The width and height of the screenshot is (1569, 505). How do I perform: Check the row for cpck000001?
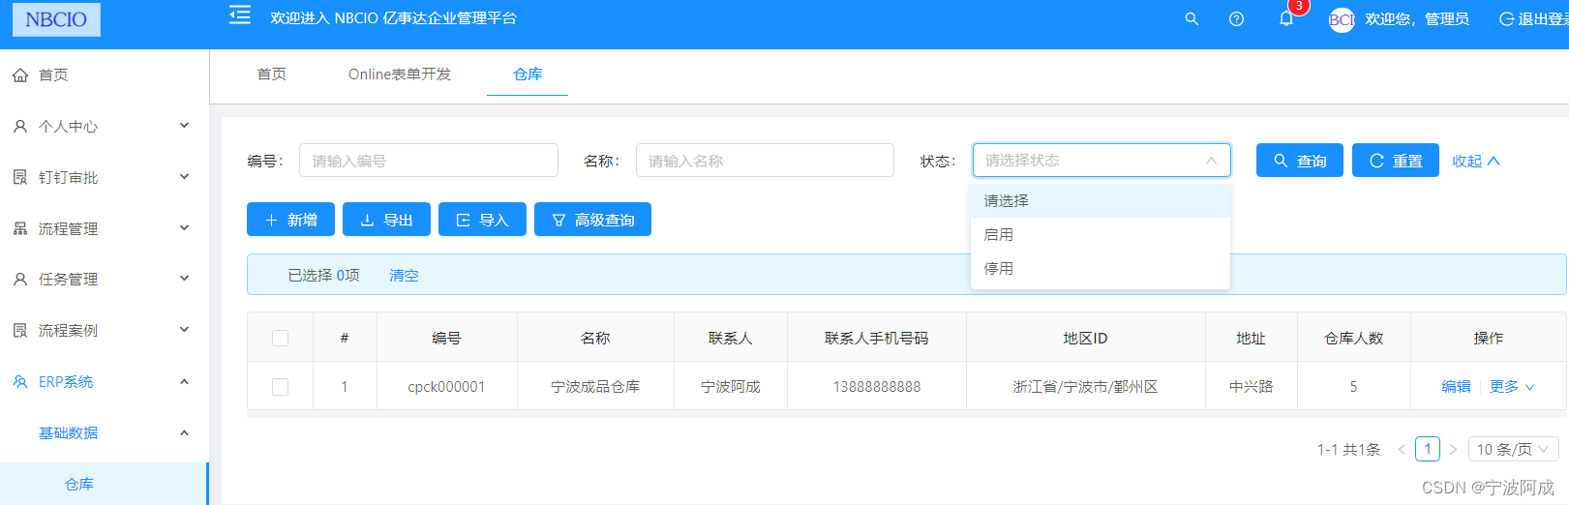pyautogui.click(x=281, y=387)
